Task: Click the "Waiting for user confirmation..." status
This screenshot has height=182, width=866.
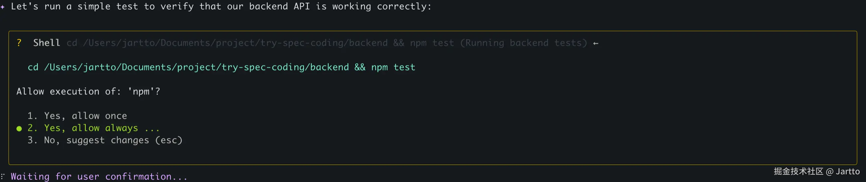Action: pyautogui.click(x=99, y=176)
